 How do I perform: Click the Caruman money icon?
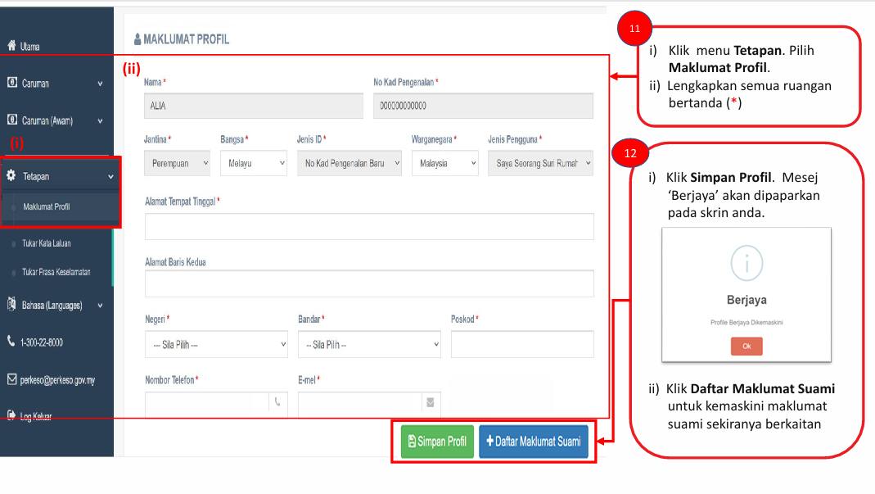point(11,84)
